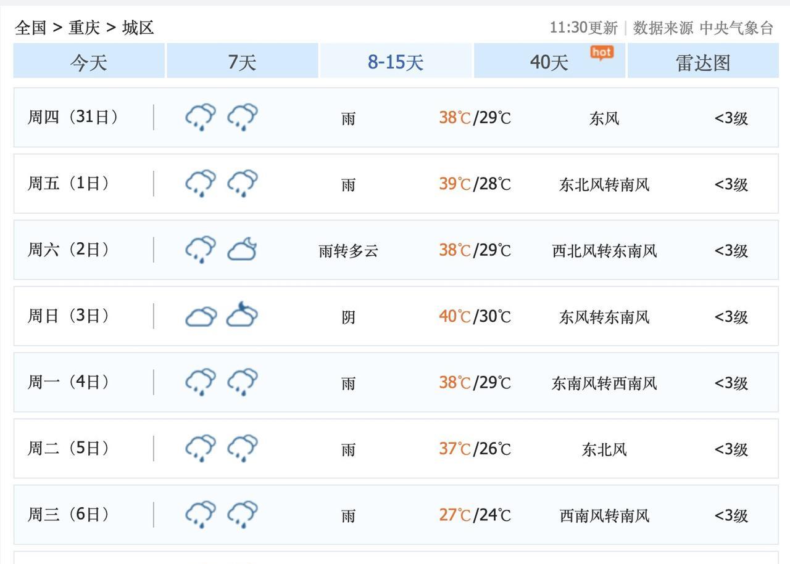
Task: Go to 全国 in breadcrumb
Action: [x=30, y=28]
